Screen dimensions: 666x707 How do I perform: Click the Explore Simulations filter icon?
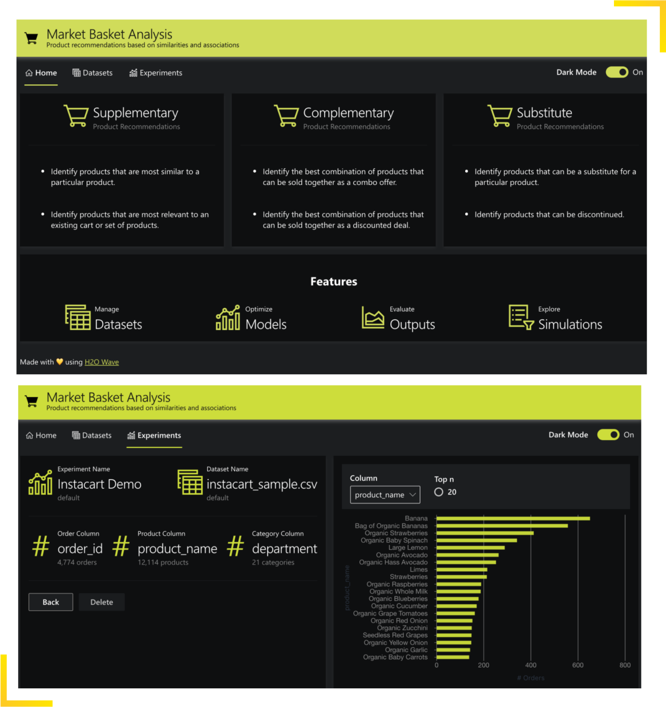(521, 317)
